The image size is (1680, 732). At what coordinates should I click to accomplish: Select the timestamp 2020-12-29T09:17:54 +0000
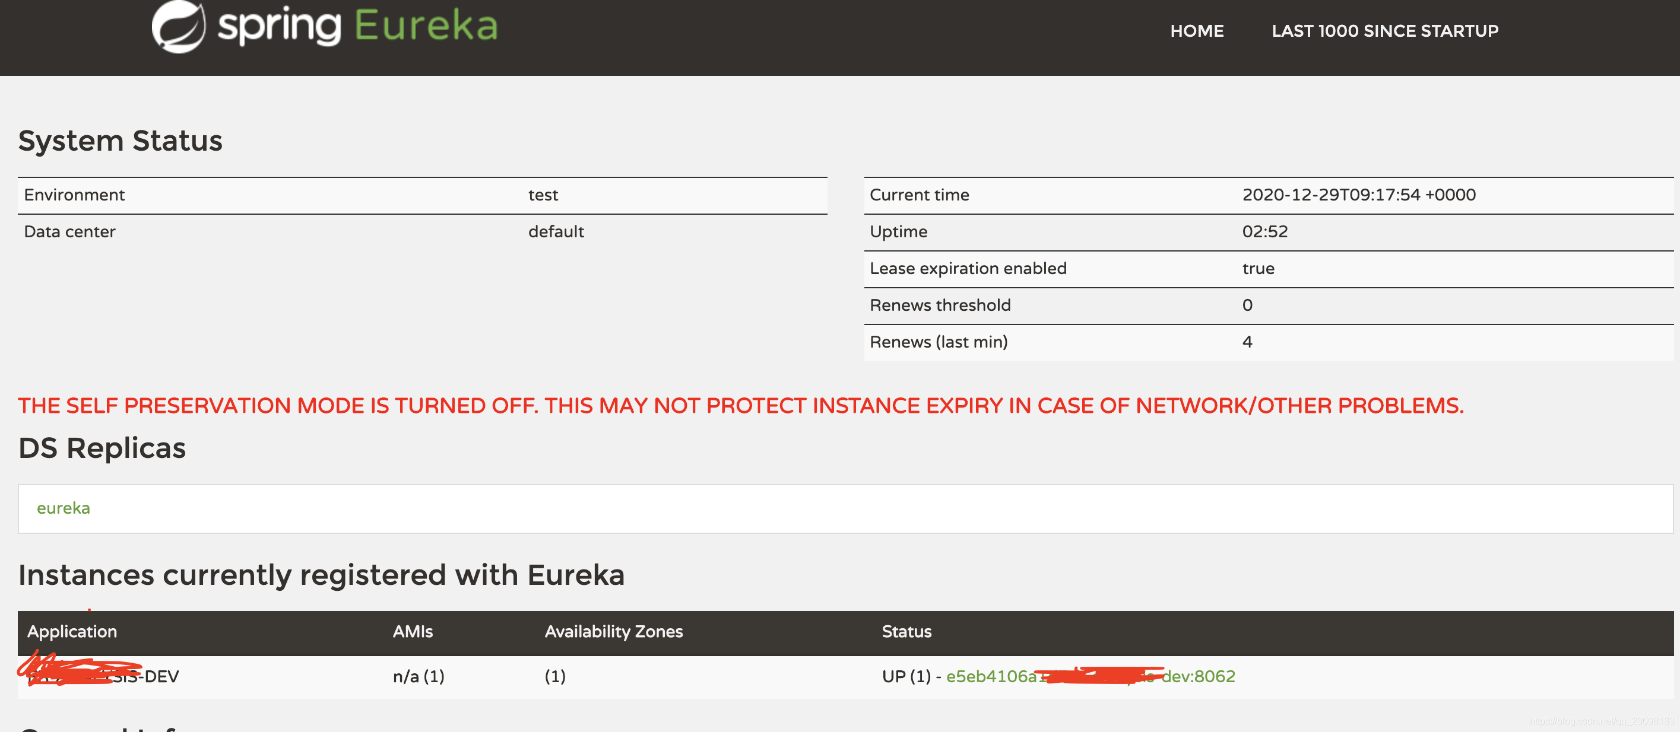click(1358, 195)
